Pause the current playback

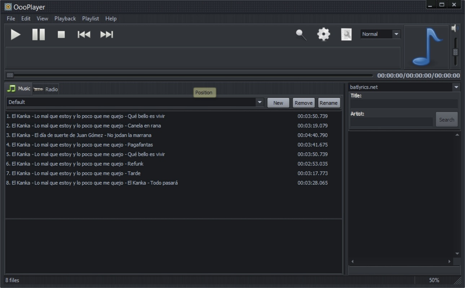coord(39,35)
